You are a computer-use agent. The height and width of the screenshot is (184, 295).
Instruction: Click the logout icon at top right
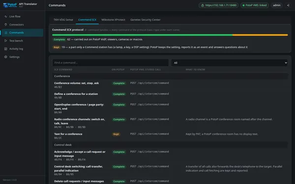288,5
